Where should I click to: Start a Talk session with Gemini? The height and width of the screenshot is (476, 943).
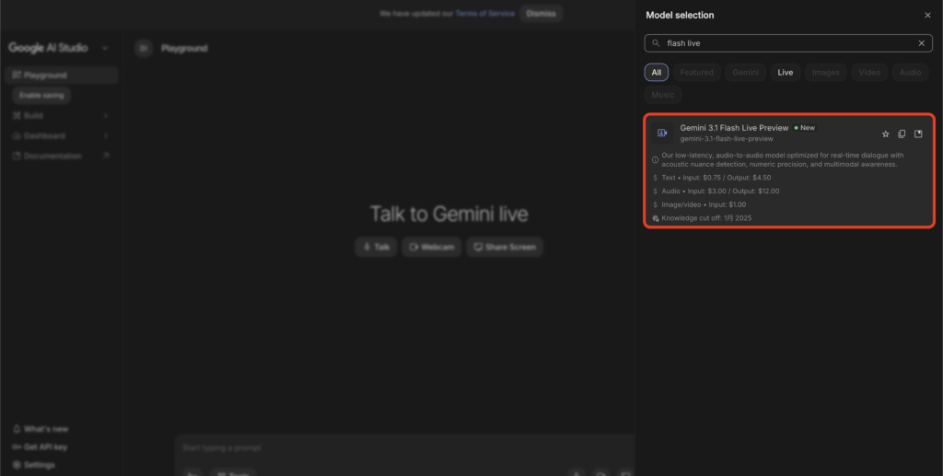coord(376,247)
